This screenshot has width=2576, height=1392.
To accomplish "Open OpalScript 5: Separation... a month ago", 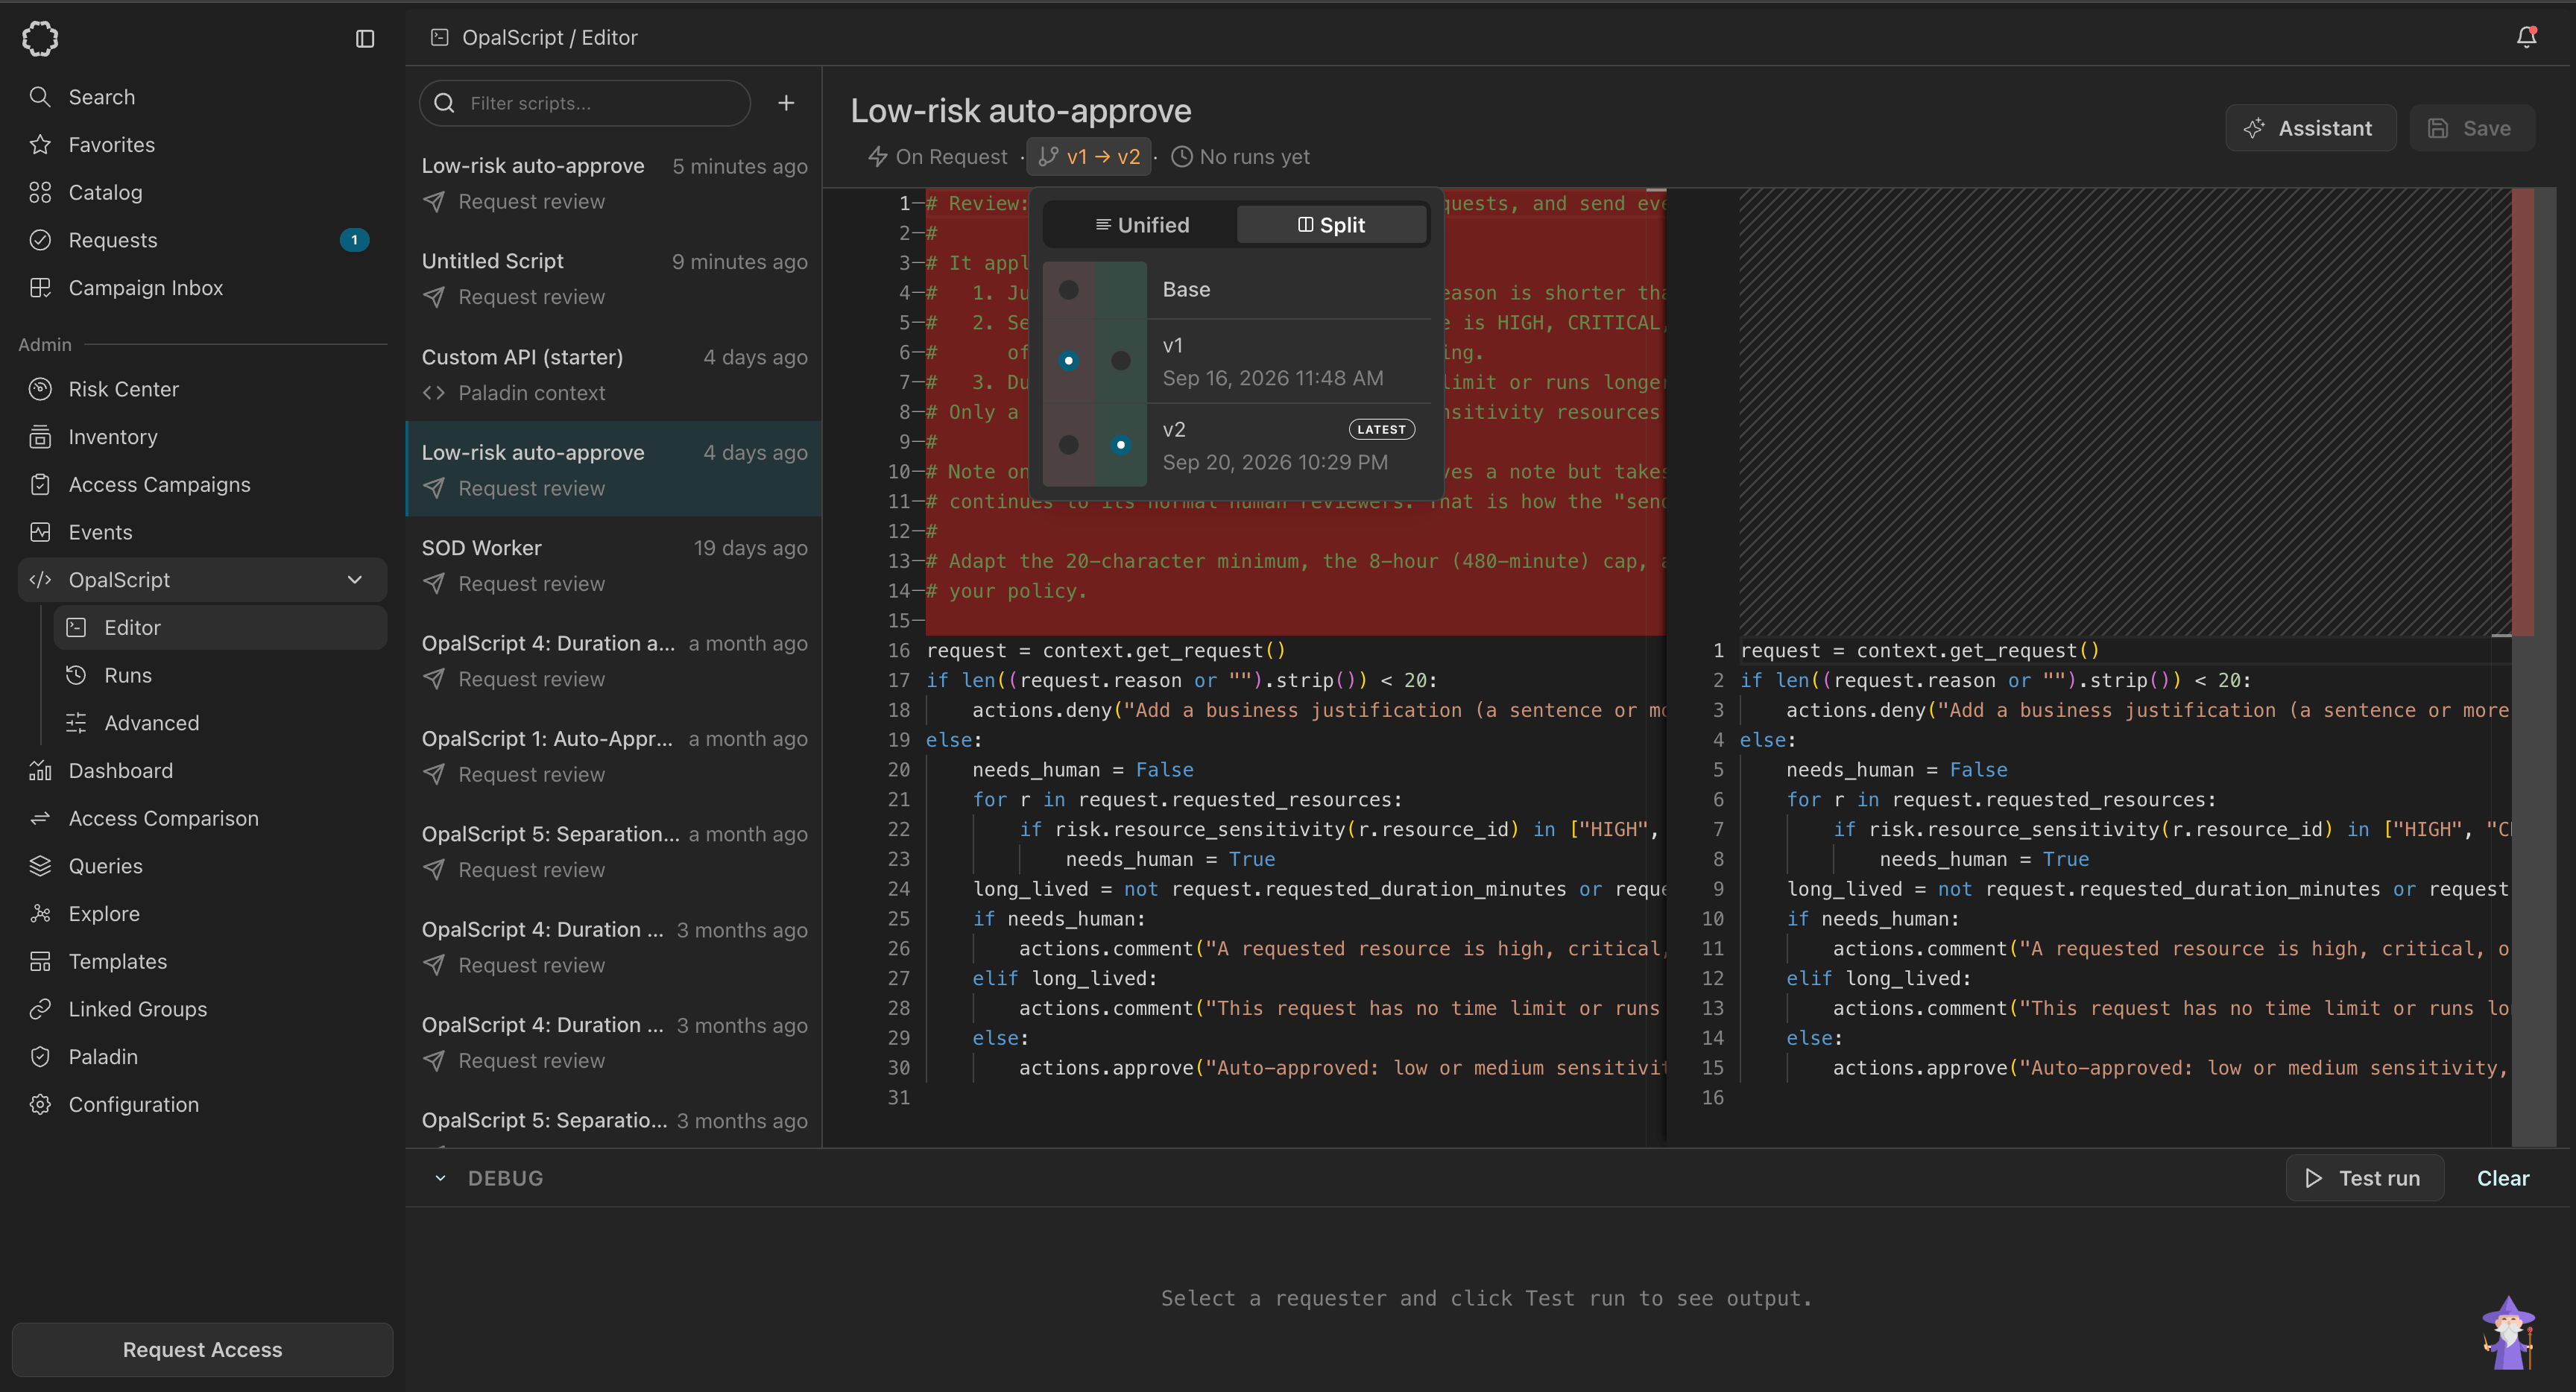I will point(614,851).
